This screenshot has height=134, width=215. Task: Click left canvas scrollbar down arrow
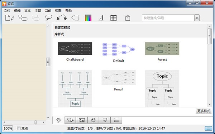(48, 118)
